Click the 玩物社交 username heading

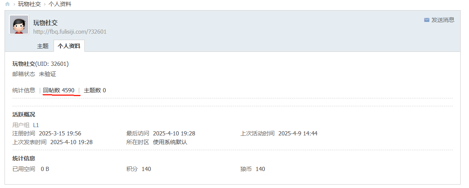point(45,23)
